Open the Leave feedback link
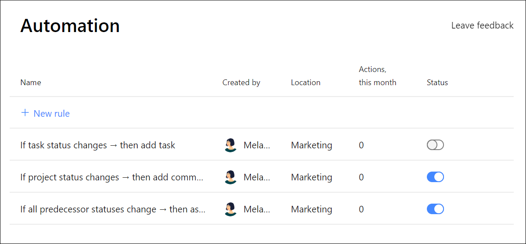The height and width of the screenshot is (244, 526). coord(482,25)
